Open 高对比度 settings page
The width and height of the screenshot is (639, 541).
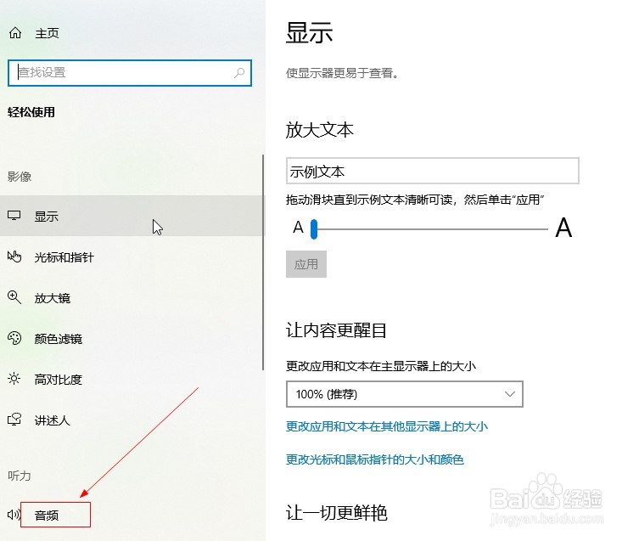coord(59,380)
